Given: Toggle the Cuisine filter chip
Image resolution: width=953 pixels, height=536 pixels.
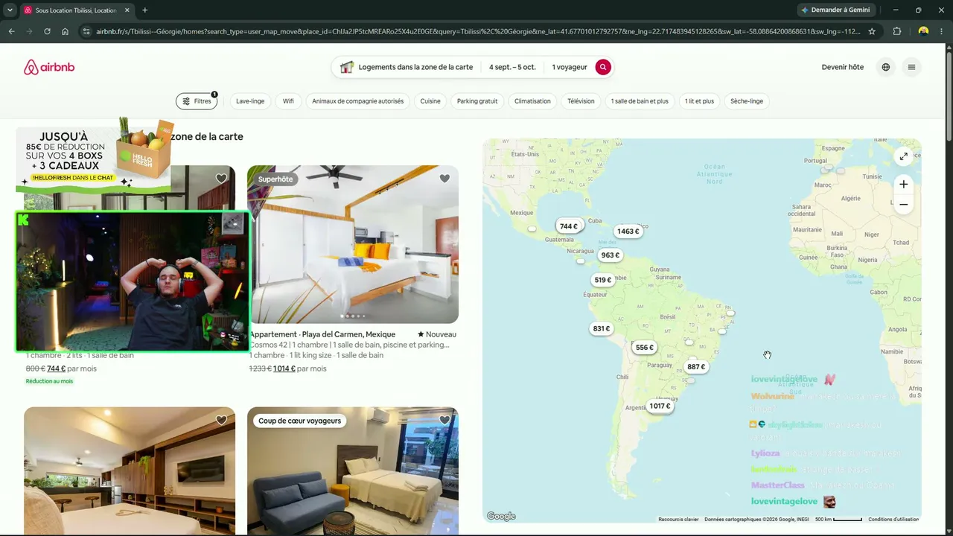Looking at the screenshot, I should click(x=430, y=101).
